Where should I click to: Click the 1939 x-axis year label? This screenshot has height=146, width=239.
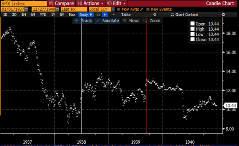point(136,142)
